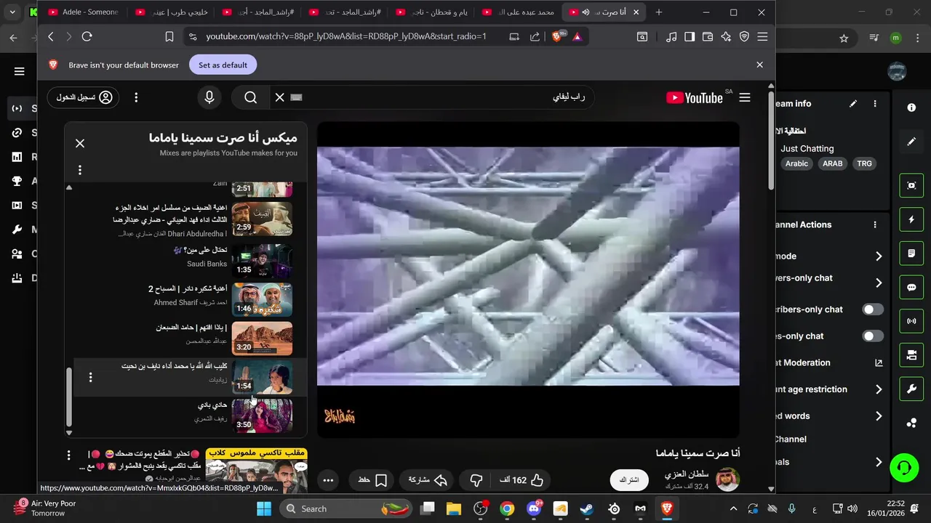Like the video showing 162 ألف

coord(521,480)
